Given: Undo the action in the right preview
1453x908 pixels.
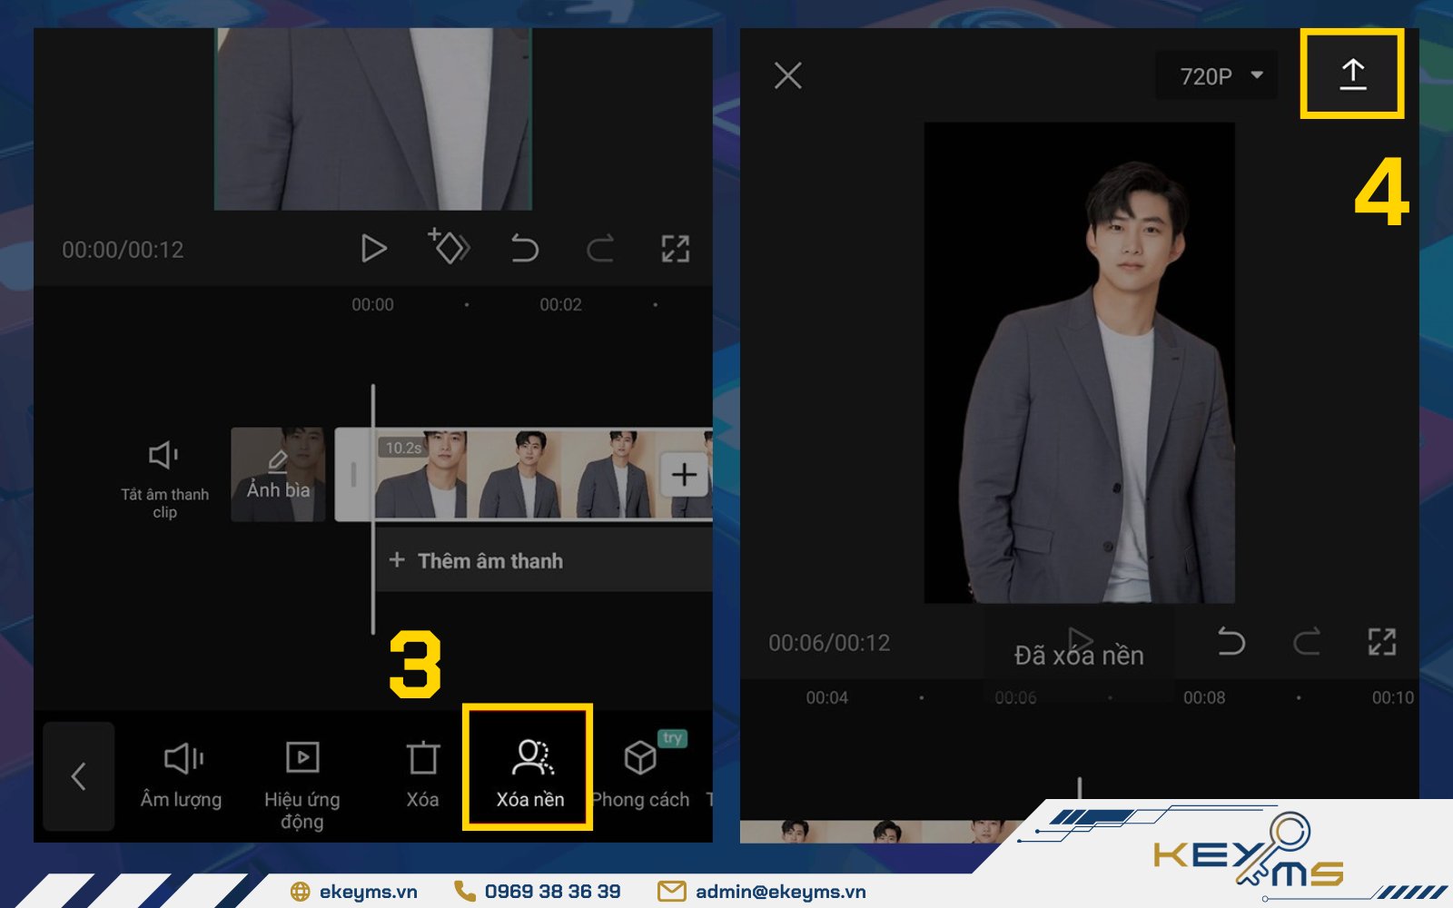Looking at the screenshot, I should point(1231,642).
